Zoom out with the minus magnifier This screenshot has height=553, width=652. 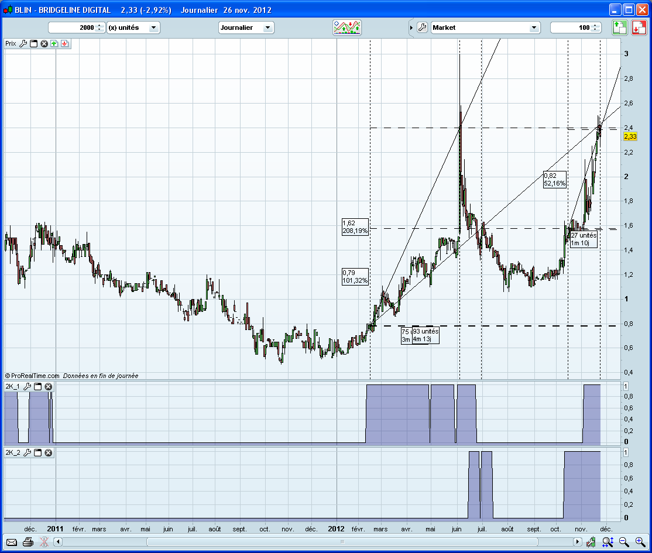(x=624, y=542)
